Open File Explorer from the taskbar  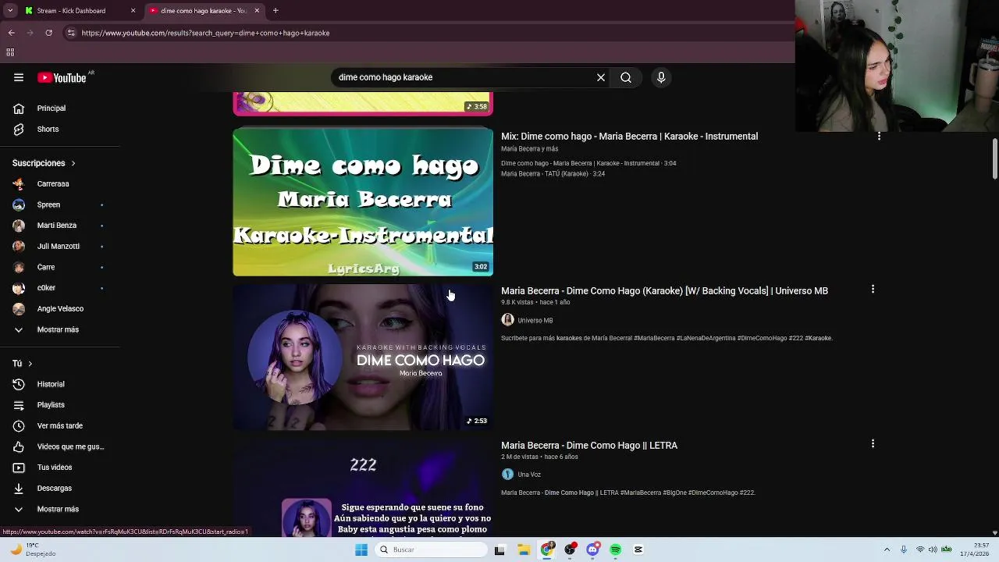tap(524, 550)
